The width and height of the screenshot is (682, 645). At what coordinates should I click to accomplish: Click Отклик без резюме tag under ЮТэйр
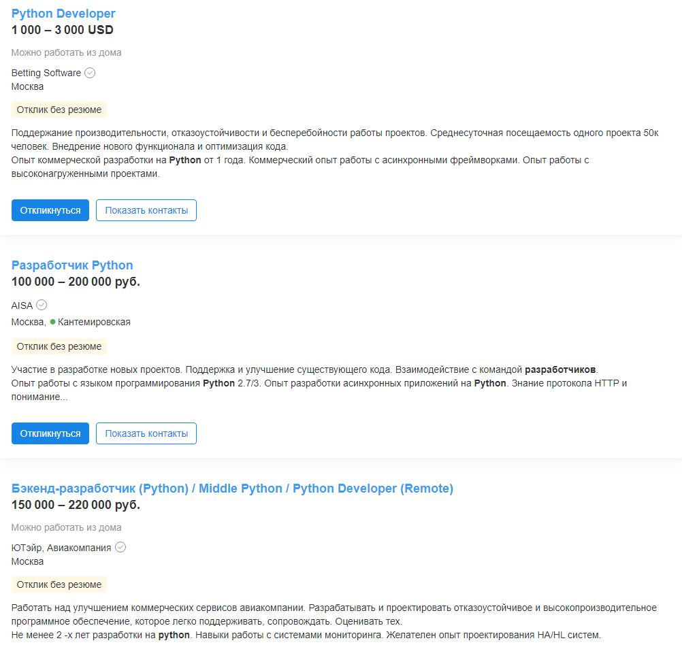59,584
